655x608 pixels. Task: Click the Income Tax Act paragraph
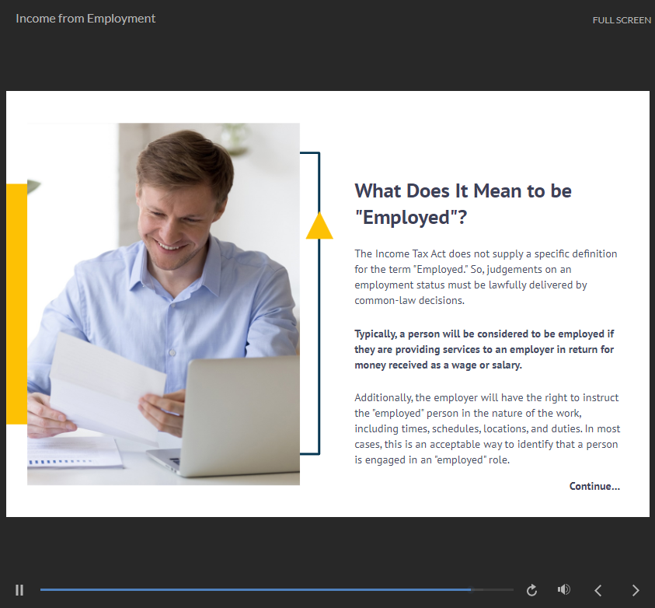(486, 277)
